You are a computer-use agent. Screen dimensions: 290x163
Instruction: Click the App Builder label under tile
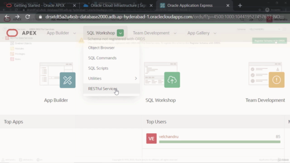[x=56, y=100]
